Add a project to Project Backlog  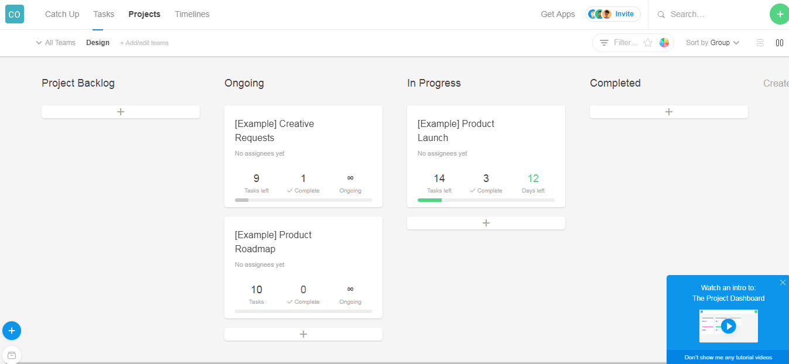click(x=121, y=112)
